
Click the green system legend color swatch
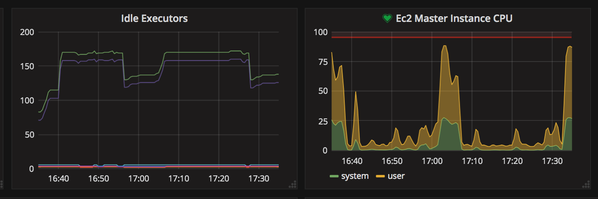[x=335, y=177]
